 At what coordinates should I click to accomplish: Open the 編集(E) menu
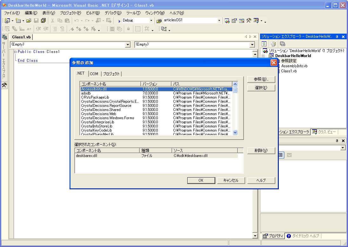(31, 13)
